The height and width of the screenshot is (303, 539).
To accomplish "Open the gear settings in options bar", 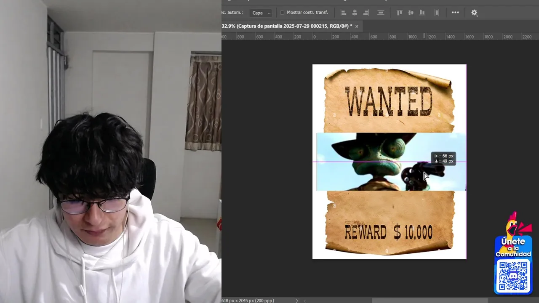I will 474,13.
